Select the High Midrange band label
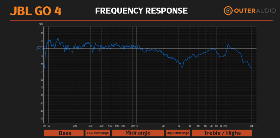The height and width of the screenshot is (138, 280). [178, 133]
